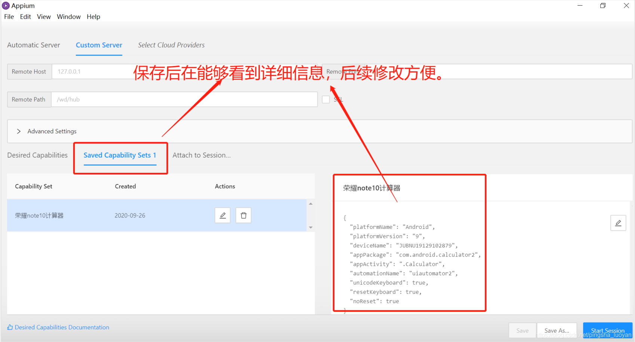Delete the 荣耀note10计算器 capability set
635x342 pixels.
[243, 215]
